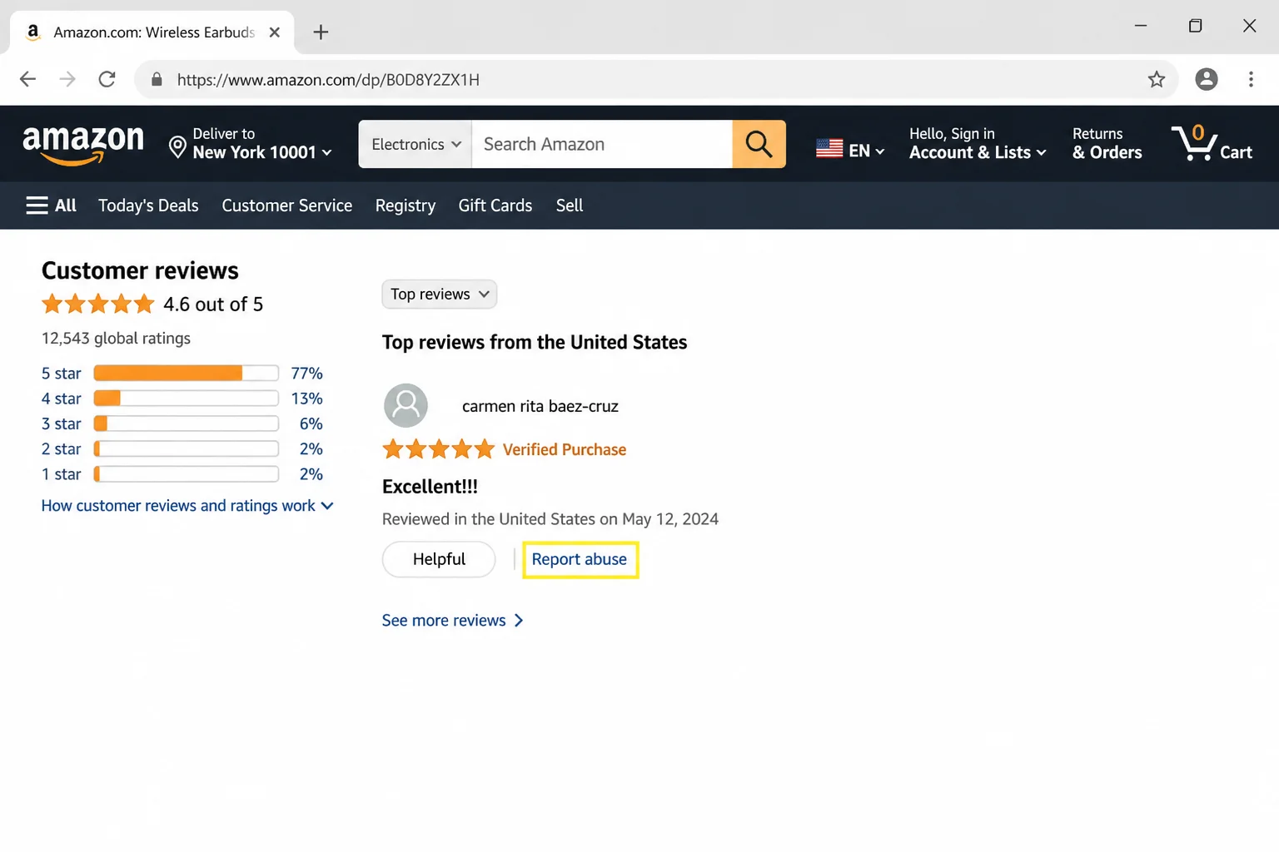Viewport: 1279px width, 852px height.
Task: Click Verified Purchase label
Action: click(x=565, y=449)
